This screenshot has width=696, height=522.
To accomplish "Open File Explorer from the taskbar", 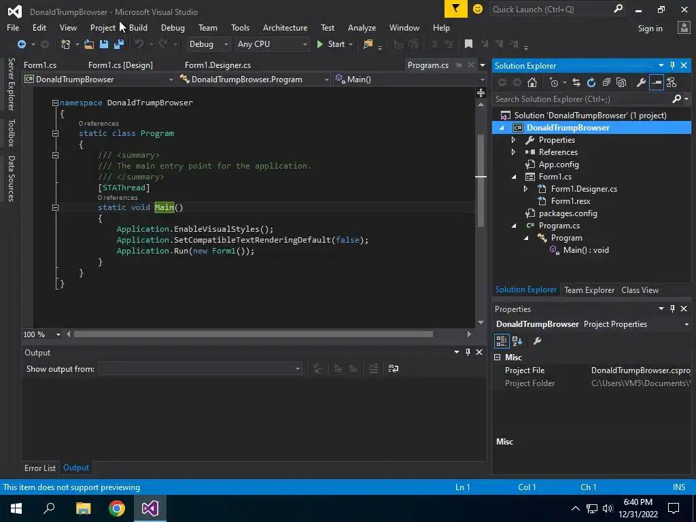I will pos(83,508).
